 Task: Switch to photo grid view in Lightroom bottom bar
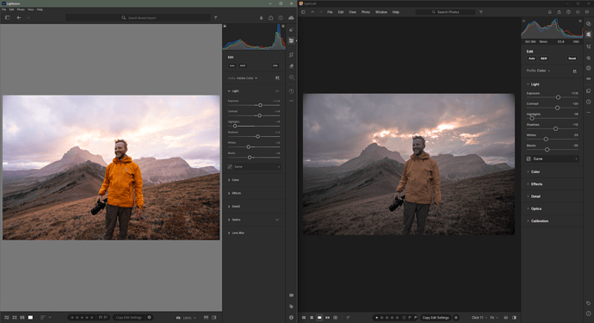tap(6, 317)
